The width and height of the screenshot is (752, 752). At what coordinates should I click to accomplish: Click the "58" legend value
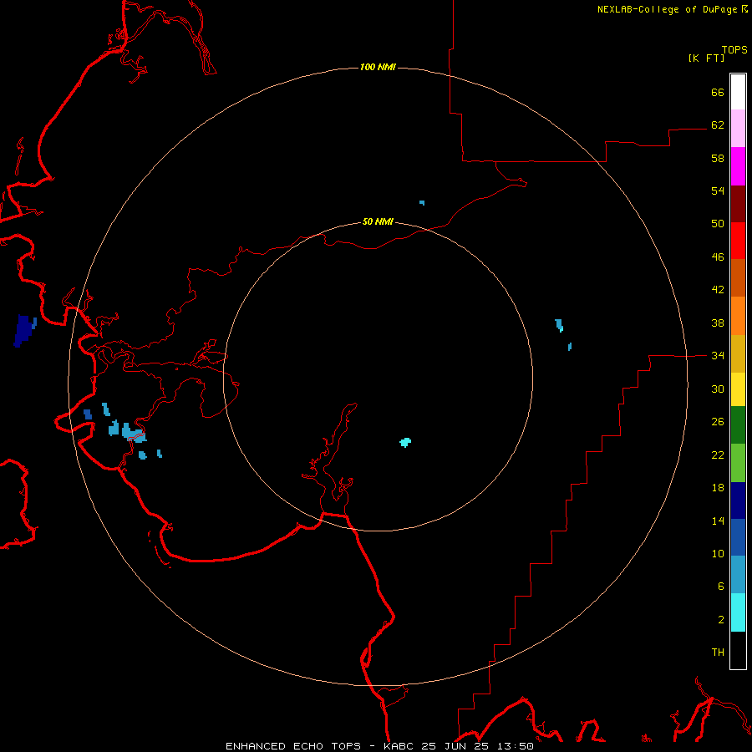click(x=718, y=158)
